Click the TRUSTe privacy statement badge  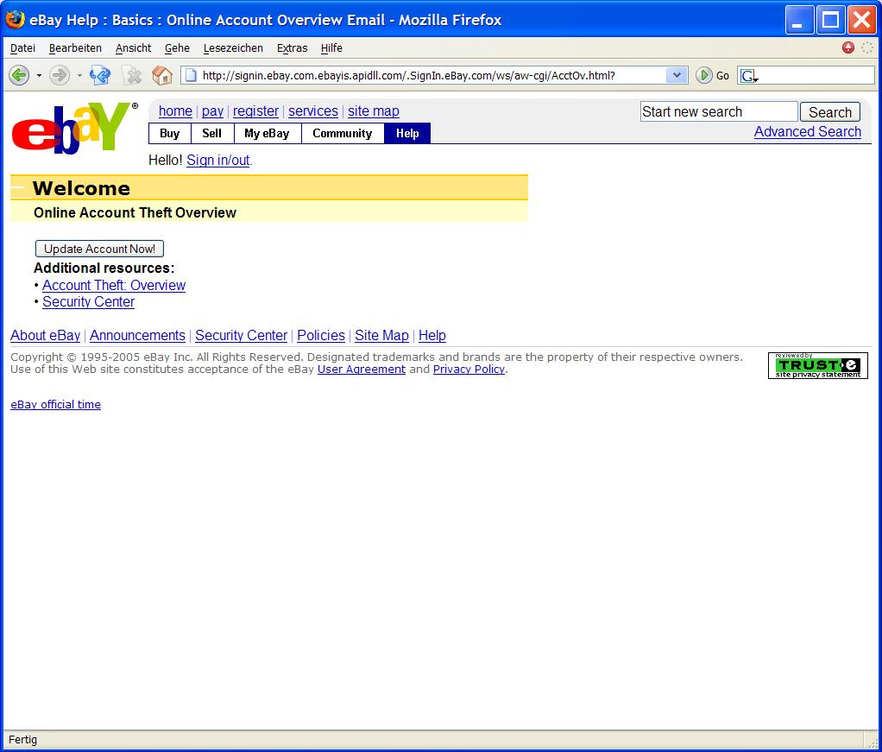(818, 365)
